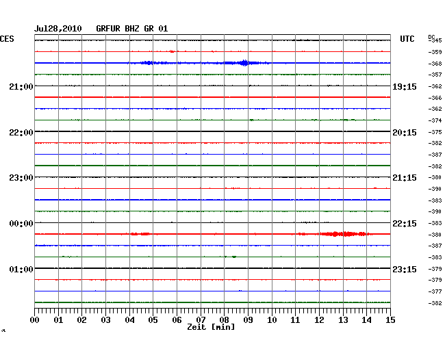
Task: Click the 08 minute tick label
Action: [x=224, y=320]
